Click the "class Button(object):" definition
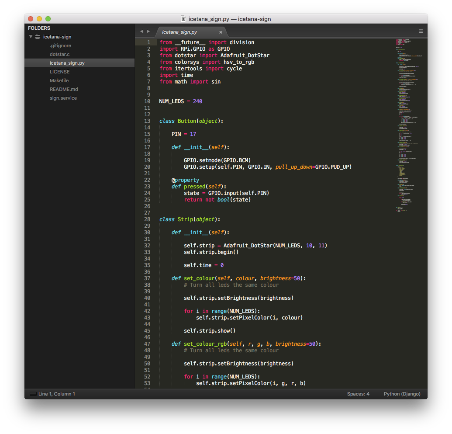Image resolution: width=452 pixels, height=434 pixels. pyautogui.click(x=191, y=121)
